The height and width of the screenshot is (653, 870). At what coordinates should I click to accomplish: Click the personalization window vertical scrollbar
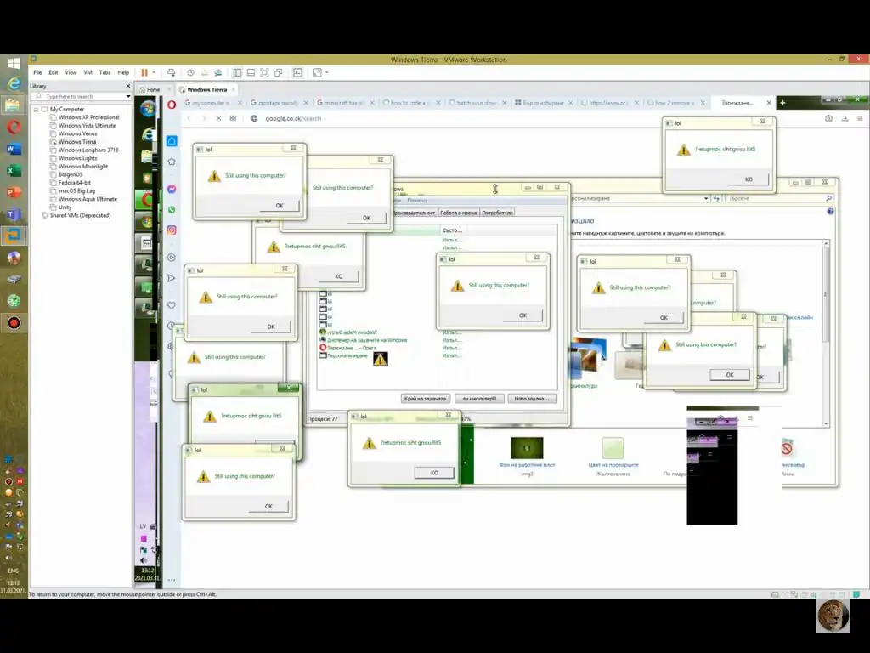point(826,333)
